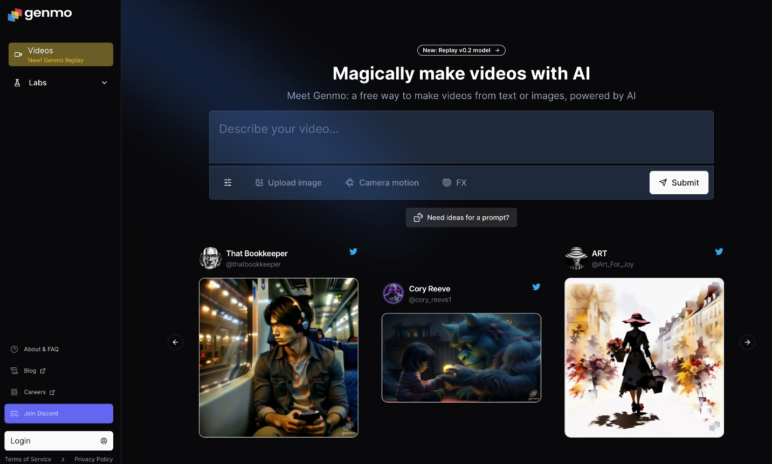
Task: Click the Login button
Action: click(59, 441)
